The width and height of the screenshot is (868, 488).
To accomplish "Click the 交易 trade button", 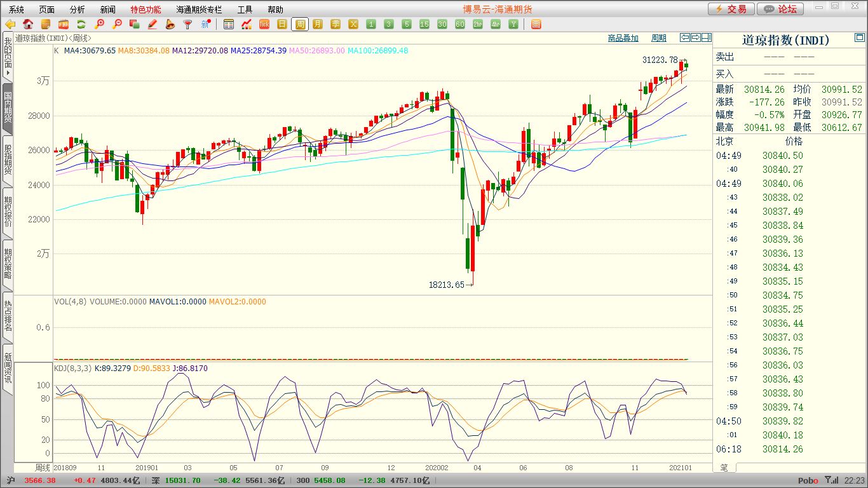I will coord(731,9).
